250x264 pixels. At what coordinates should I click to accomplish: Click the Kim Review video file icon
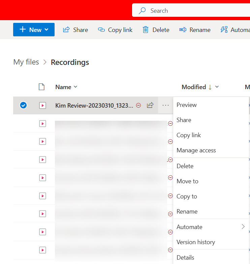[42, 105]
